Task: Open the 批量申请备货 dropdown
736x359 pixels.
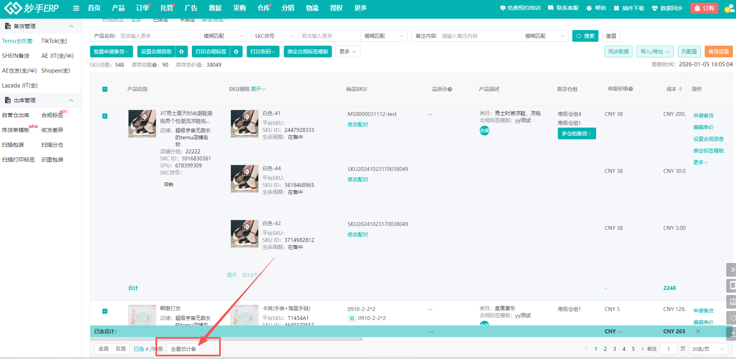Action: point(111,52)
